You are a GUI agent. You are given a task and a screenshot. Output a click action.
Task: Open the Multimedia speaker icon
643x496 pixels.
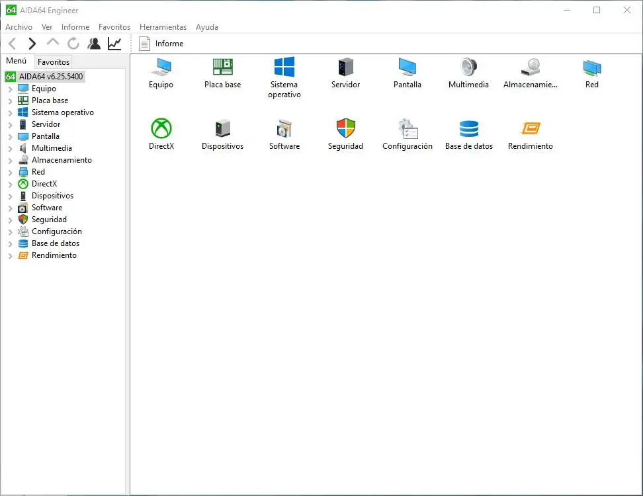[468, 67]
